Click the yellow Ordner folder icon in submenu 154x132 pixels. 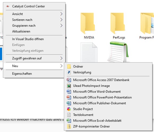click(x=69, y=67)
